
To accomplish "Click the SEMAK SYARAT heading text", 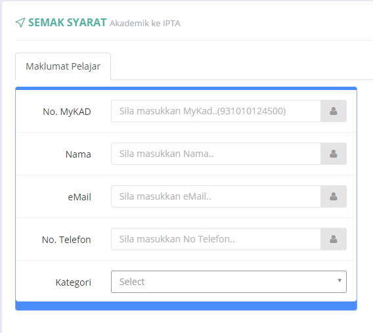I will point(68,22).
